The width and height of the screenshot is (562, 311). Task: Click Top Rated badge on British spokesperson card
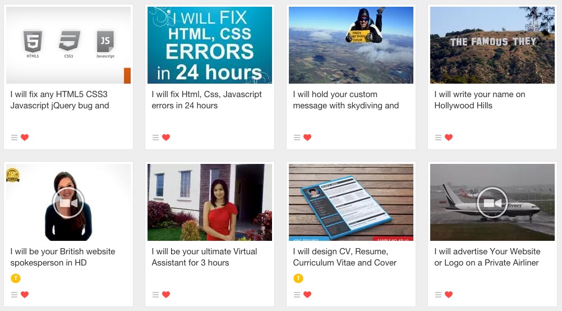point(12,175)
